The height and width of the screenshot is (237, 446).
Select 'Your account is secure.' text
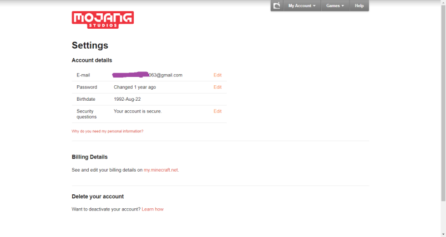(138, 111)
